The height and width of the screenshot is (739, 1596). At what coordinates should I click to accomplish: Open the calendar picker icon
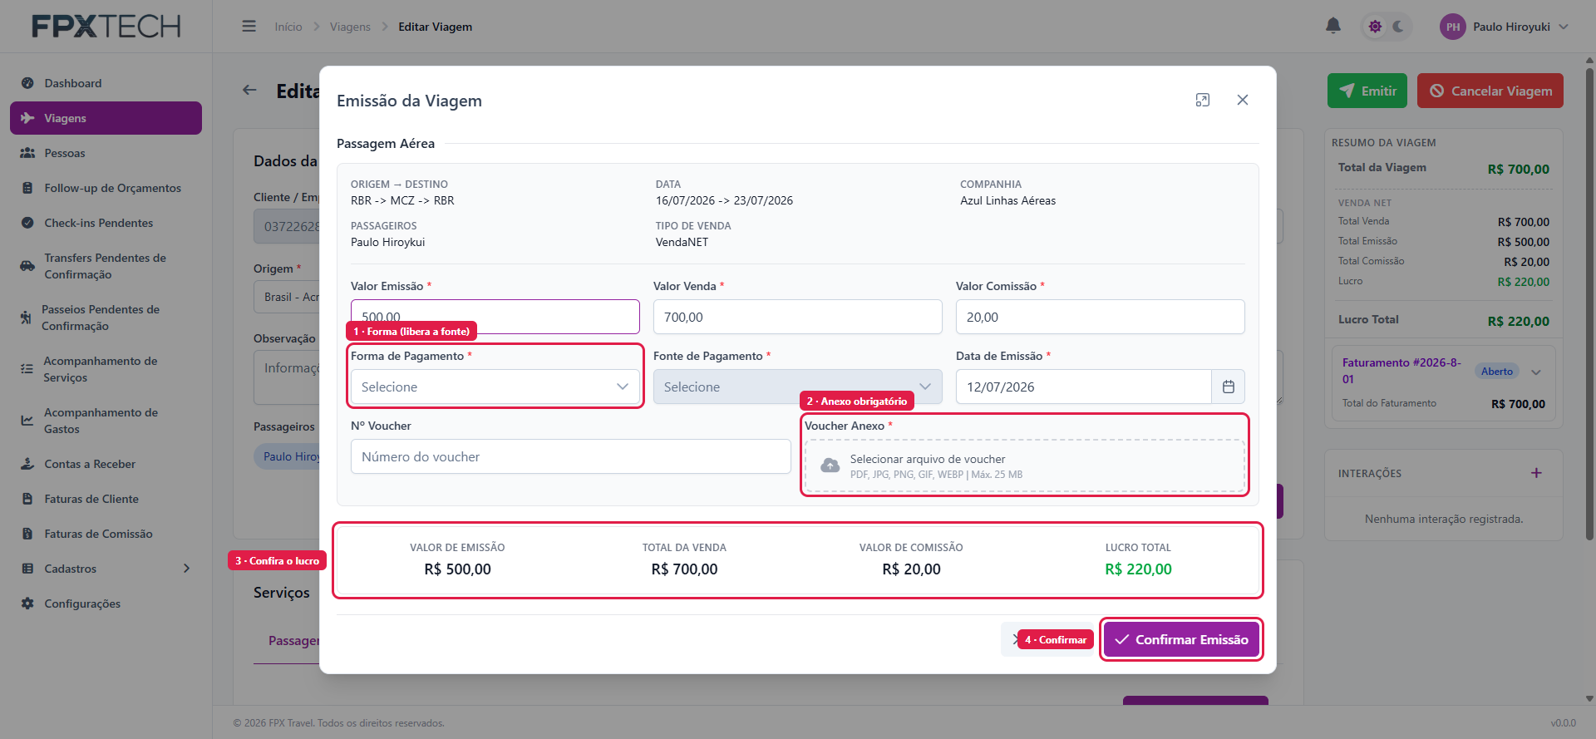1229,387
